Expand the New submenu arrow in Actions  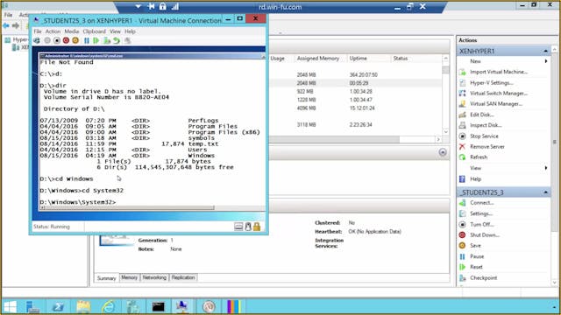pyautogui.click(x=546, y=61)
